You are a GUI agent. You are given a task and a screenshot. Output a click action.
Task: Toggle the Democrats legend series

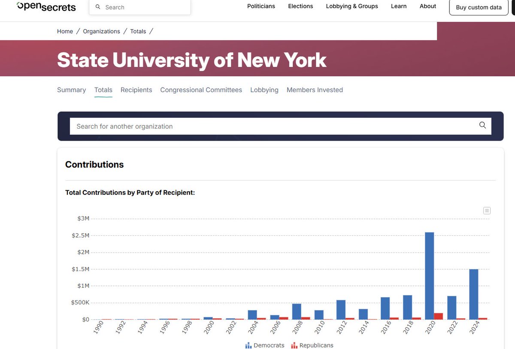(x=265, y=345)
